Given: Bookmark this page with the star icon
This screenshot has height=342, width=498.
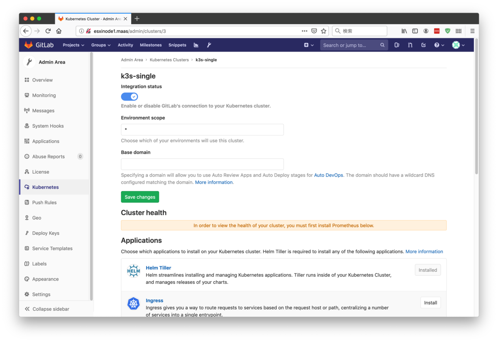Looking at the screenshot, I should pyautogui.click(x=324, y=31).
